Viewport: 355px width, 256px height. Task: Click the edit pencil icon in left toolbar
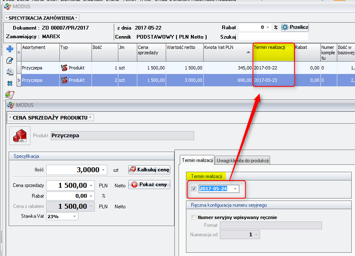coord(10,60)
